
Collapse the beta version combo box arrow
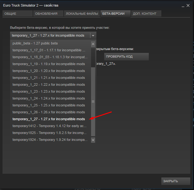pyautogui.click(x=93, y=36)
